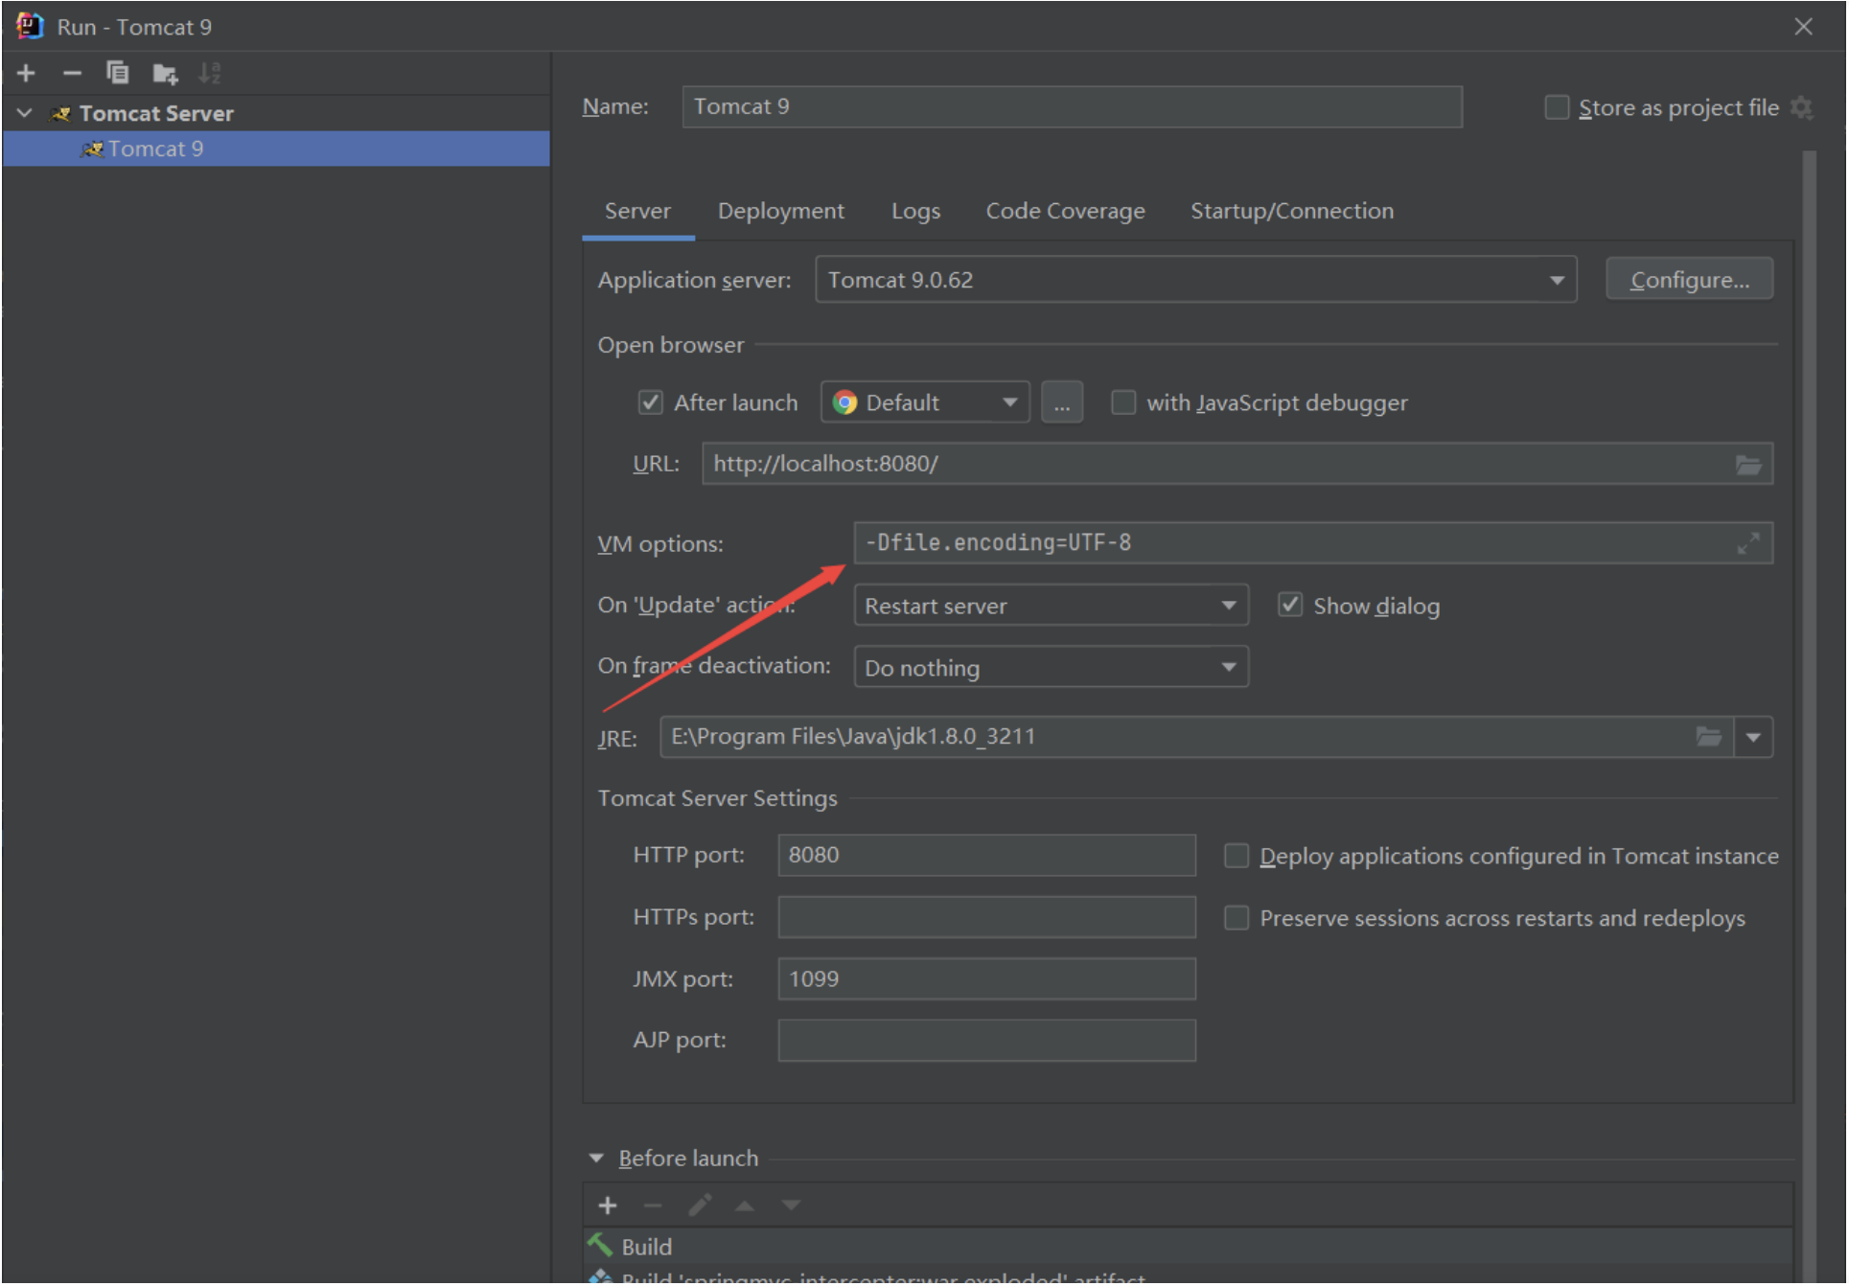Click the project file settings gear icon
1849x1286 pixels.
coord(1801,107)
